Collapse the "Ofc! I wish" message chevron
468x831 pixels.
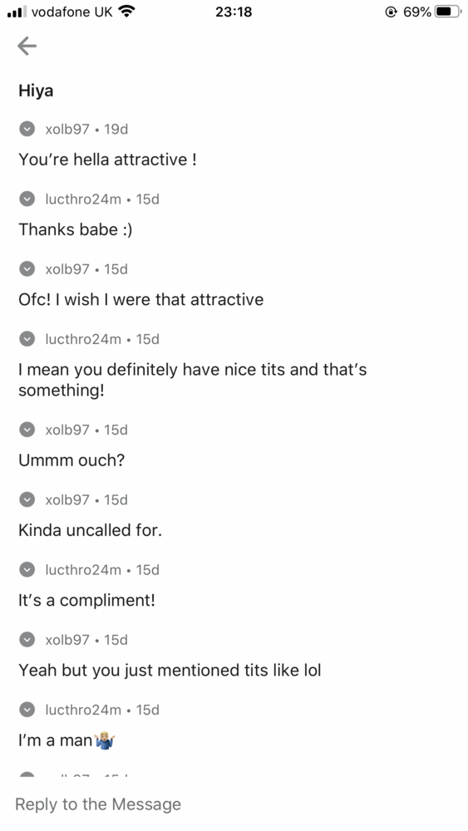(x=27, y=268)
